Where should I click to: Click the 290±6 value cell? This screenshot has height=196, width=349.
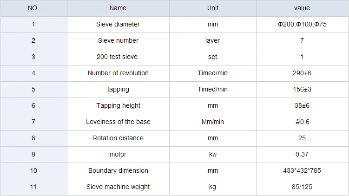click(x=302, y=73)
